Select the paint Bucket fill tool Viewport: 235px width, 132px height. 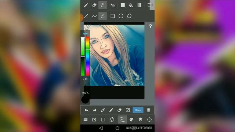(131, 5)
